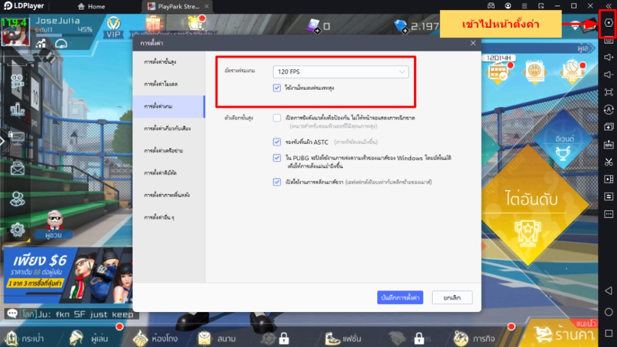Enable the vertical sync checkbox
Viewport: 617px width, 347px height.
tap(277, 117)
